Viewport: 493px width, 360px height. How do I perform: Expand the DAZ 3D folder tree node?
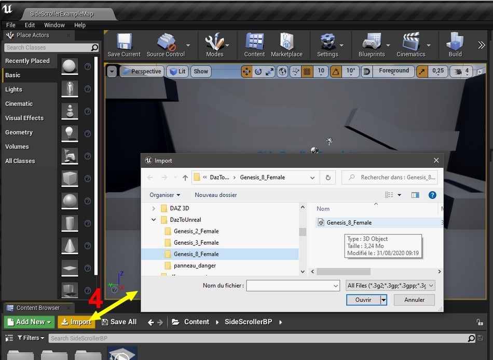(x=154, y=208)
